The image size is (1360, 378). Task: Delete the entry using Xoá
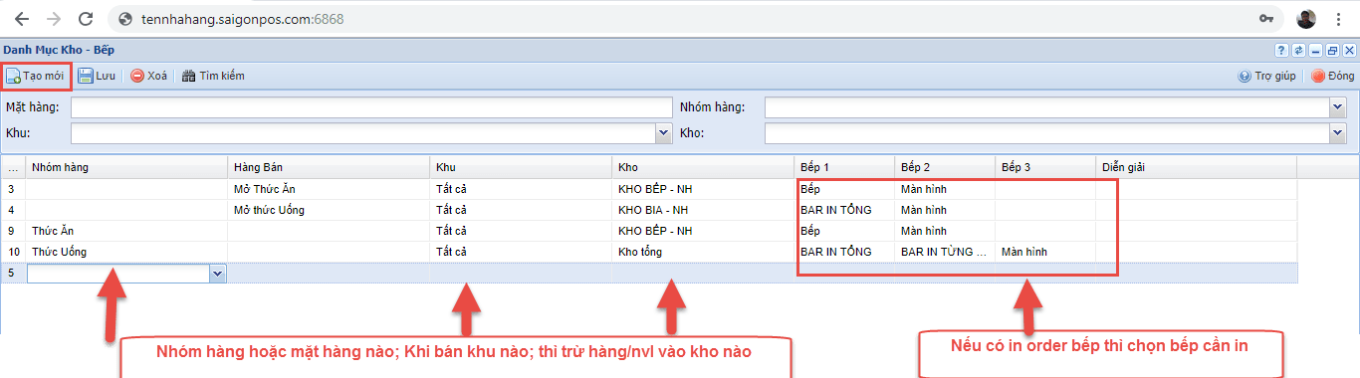point(148,76)
